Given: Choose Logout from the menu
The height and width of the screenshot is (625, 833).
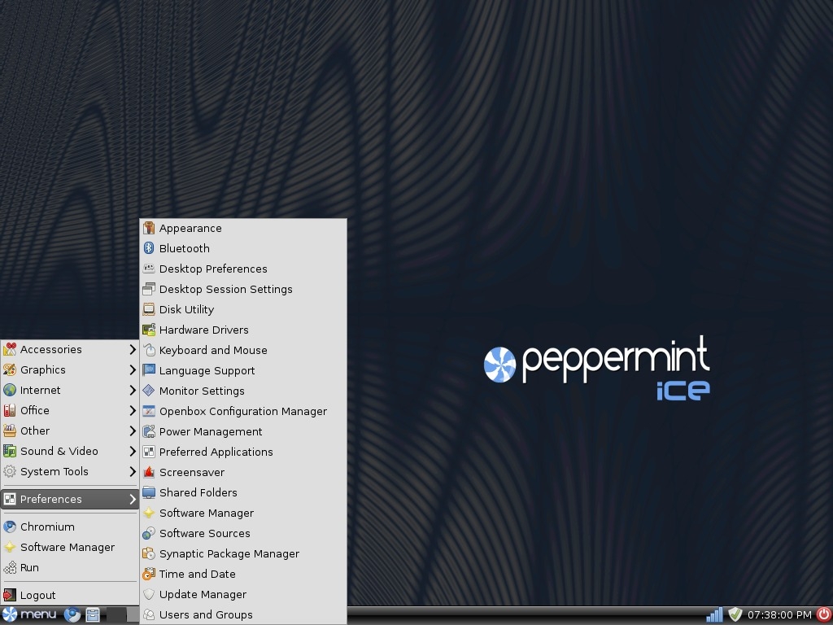Looking at the screenshot, I should tap(70, 595).
